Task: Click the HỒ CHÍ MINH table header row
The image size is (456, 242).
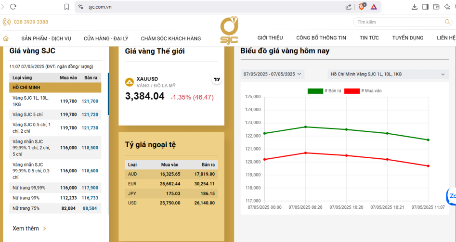Action: (x=55, y=88)
